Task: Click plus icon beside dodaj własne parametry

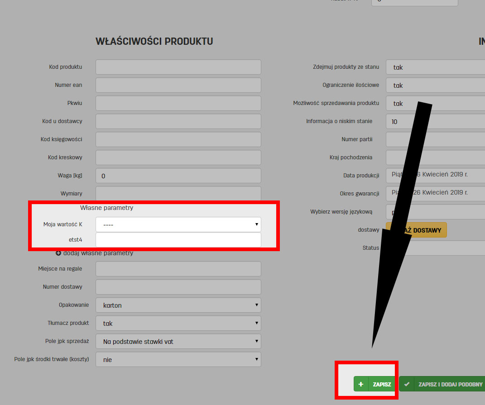Action: tap(59, 253)
